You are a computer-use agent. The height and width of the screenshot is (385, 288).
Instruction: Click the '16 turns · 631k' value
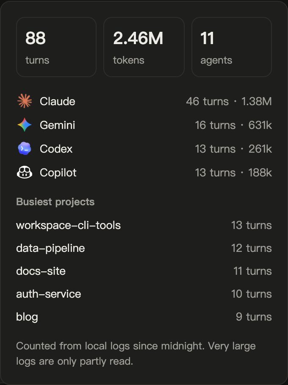[x=233, y=125]
